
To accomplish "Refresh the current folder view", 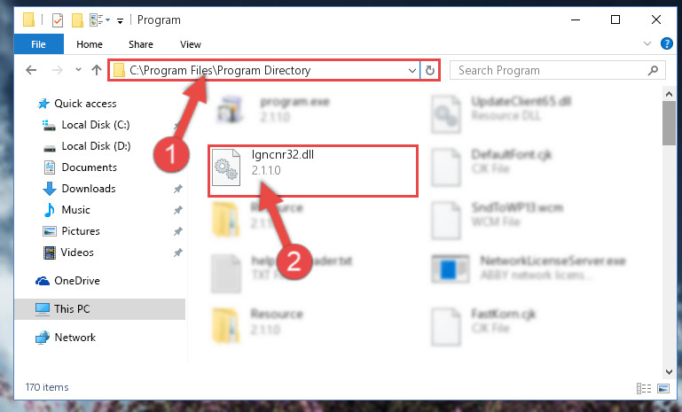I will coord(430,70).
